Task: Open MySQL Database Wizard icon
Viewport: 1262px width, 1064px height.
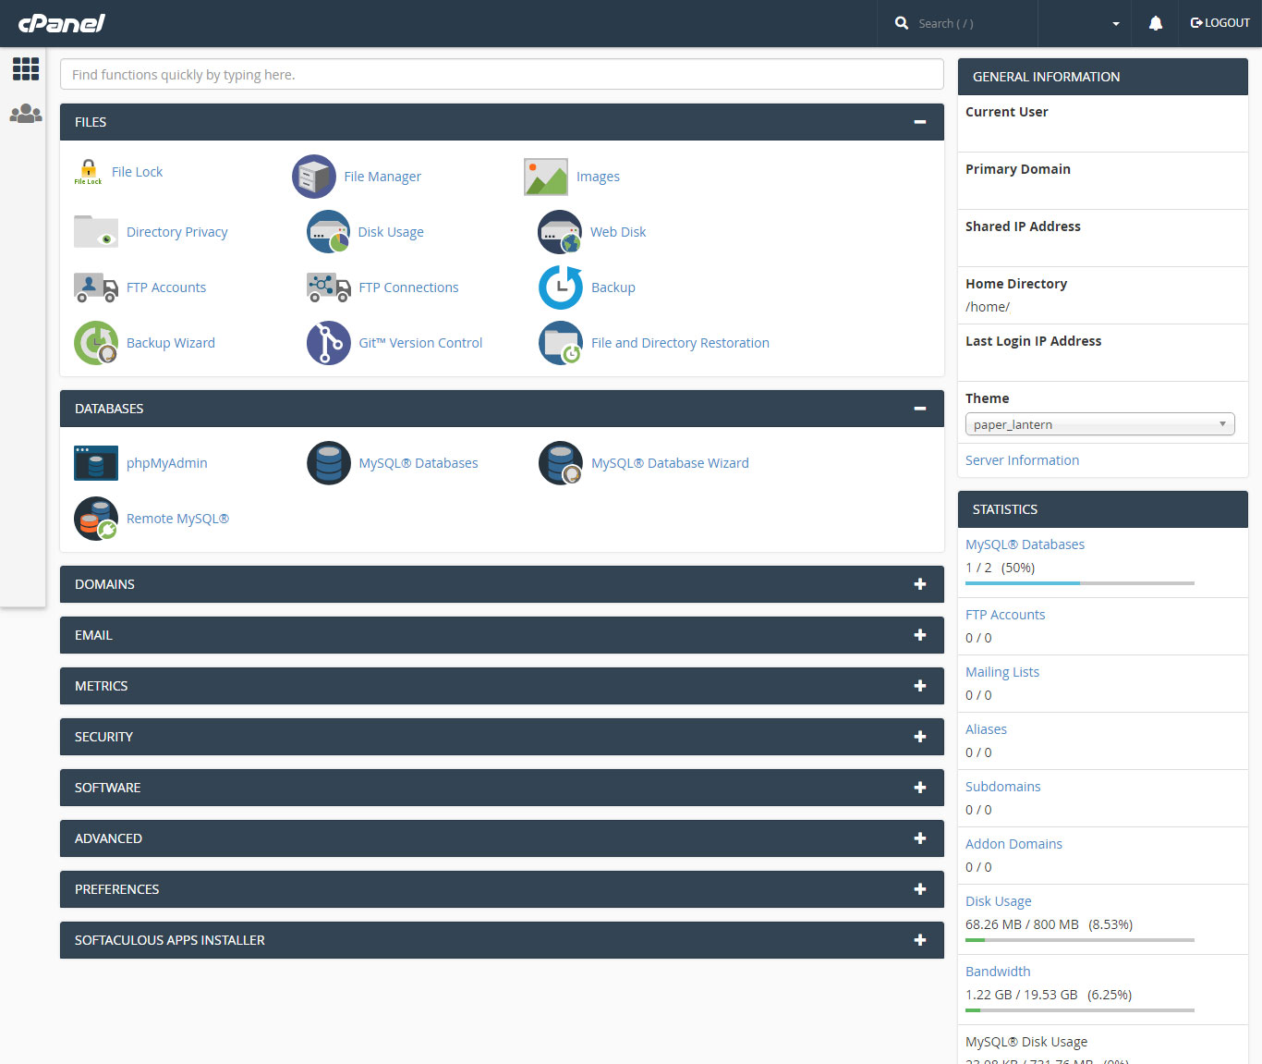Action: 561,463
